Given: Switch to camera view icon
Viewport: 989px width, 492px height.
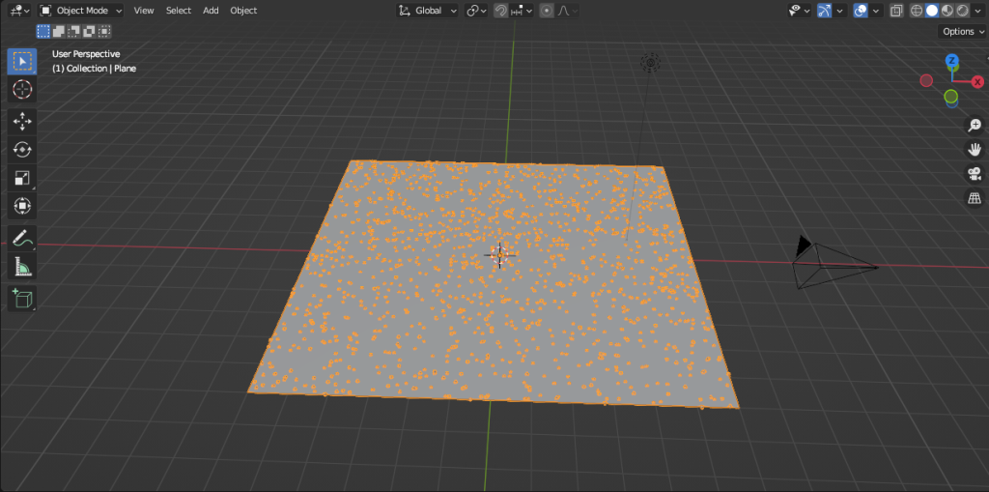Looking at the screenshot, I should click(975, 174).
